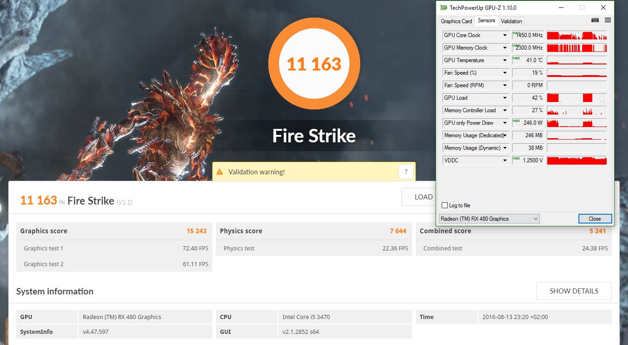Screen dimensions: 628x345
Task: Click the Fan Speed 19 % value
Action: pos(528,73)
